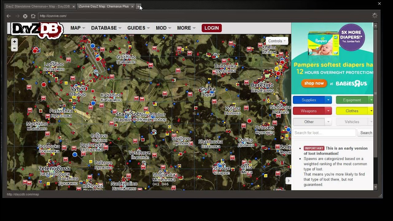Toggle the Weapons loot filter
This screenshot has width=393, height=221.
click(309, 111)
